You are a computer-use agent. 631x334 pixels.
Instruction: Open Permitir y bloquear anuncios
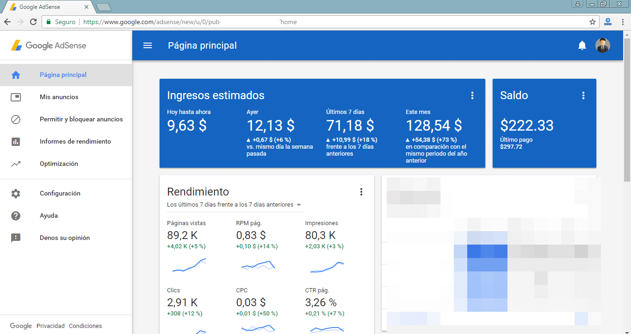(66, 119)
